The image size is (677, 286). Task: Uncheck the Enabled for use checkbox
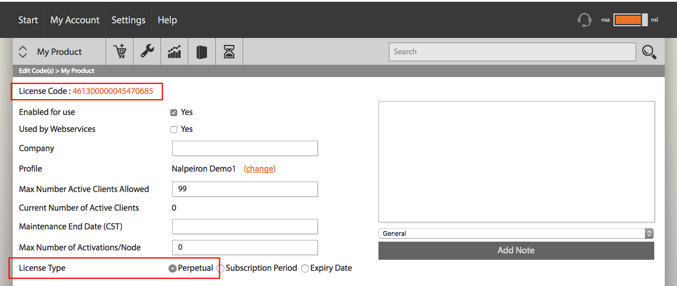click(174, 112)
